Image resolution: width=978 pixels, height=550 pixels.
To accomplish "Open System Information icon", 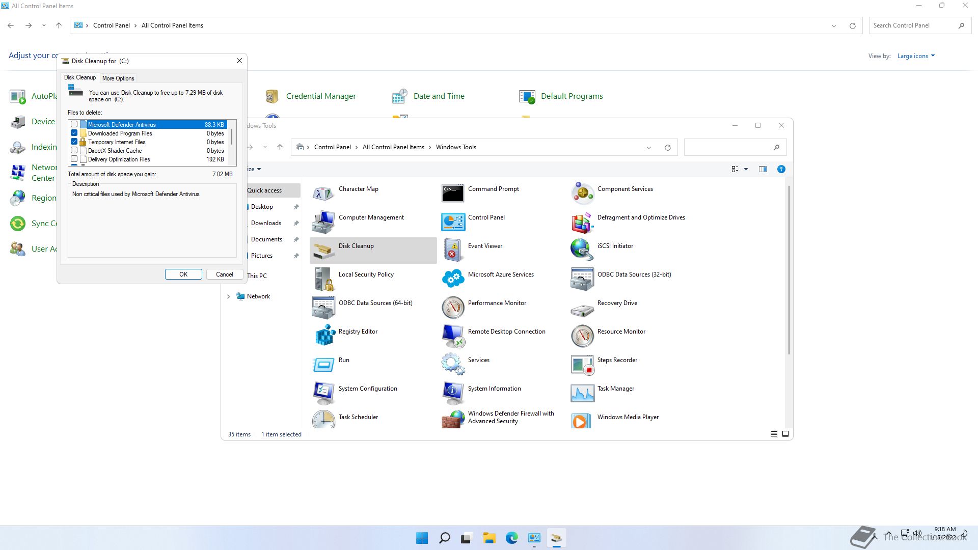I will [453, 393].
